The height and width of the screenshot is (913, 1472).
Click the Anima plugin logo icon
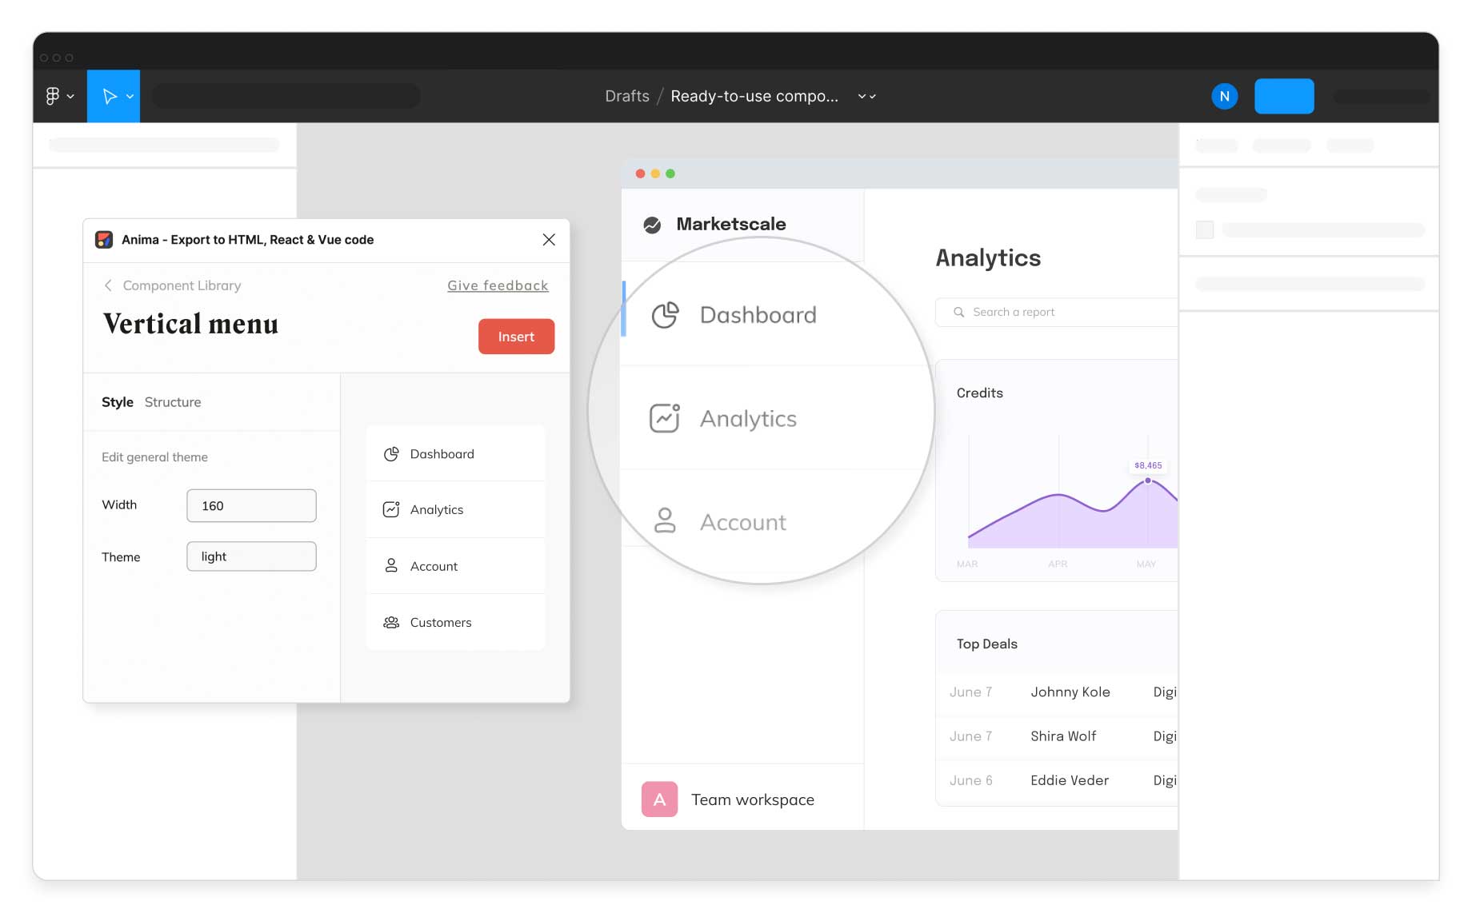pyautogui.click(x=104, y=240)
